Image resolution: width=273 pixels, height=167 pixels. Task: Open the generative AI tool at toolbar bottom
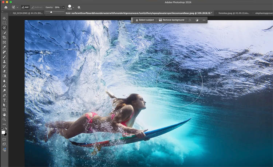click(4, 150)
